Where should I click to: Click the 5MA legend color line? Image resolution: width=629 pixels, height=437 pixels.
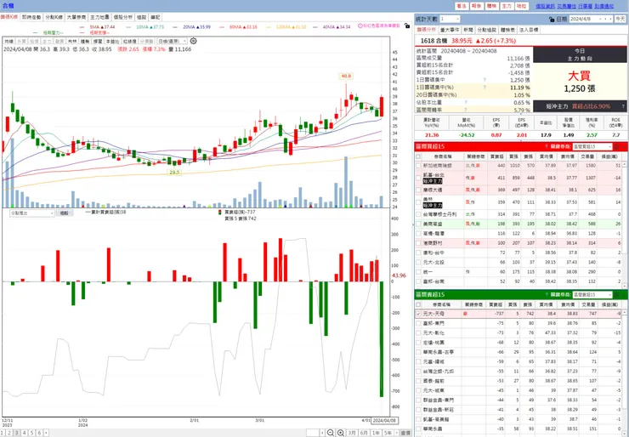pos(82,27)
